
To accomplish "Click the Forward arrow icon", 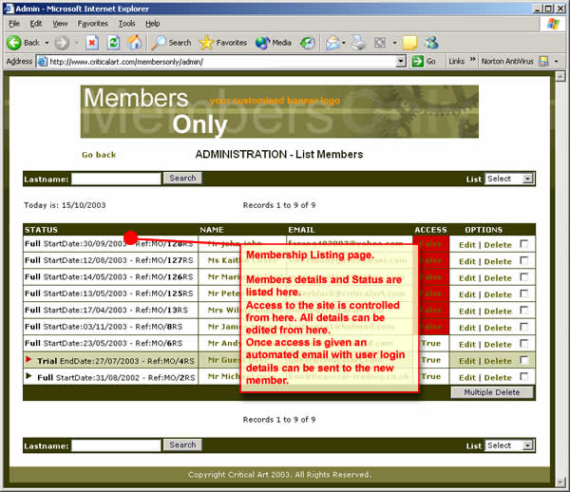I will point(62,43).
